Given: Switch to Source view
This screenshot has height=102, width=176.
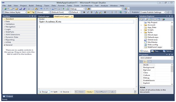Looking at the screenshot, I should coord(65,92).
